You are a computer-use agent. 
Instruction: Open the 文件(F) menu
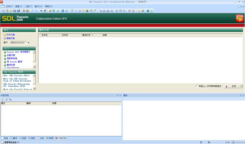point(9,6)
